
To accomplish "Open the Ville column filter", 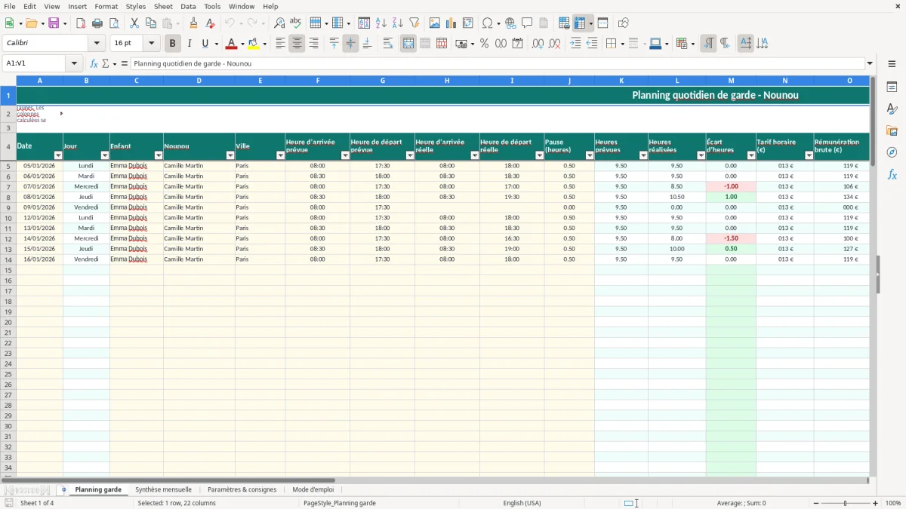I will [281, 155].
